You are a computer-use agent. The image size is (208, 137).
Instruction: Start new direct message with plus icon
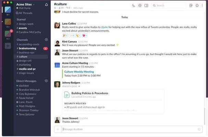46,81
